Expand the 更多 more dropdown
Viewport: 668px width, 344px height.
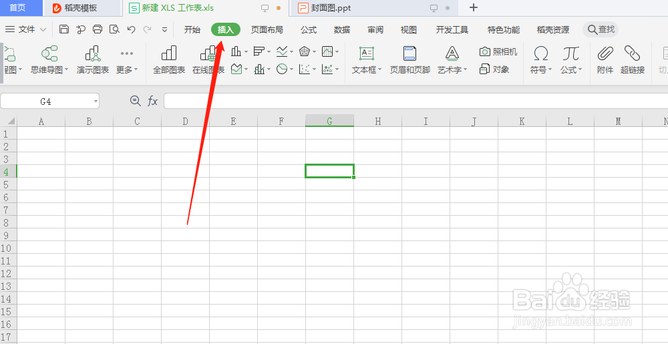click(x=127, y=59)
